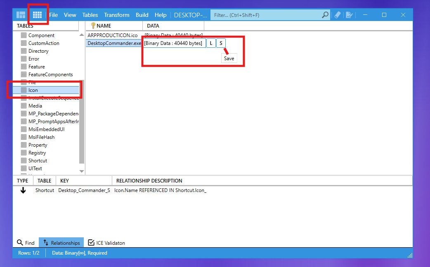The image size is (430, 267).
Task: Click the RELATIONSHIP DESCRIPTION column header
Action: (x=149, y=181)
